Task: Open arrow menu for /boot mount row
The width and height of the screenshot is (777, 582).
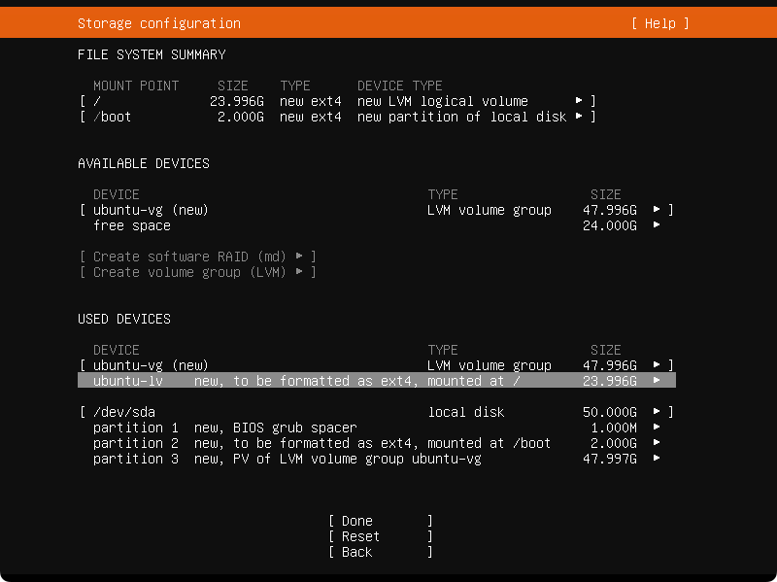Action: [579, 117]
